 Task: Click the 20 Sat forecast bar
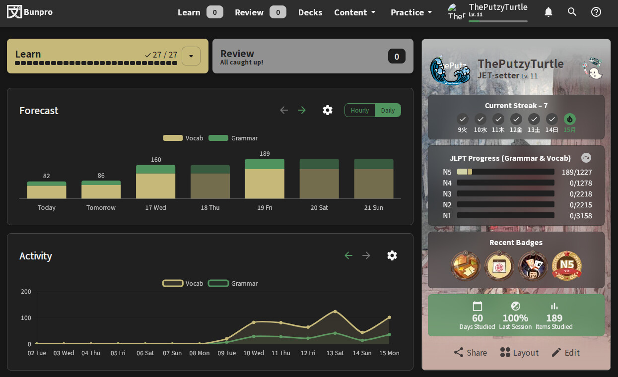click(319, 179)
